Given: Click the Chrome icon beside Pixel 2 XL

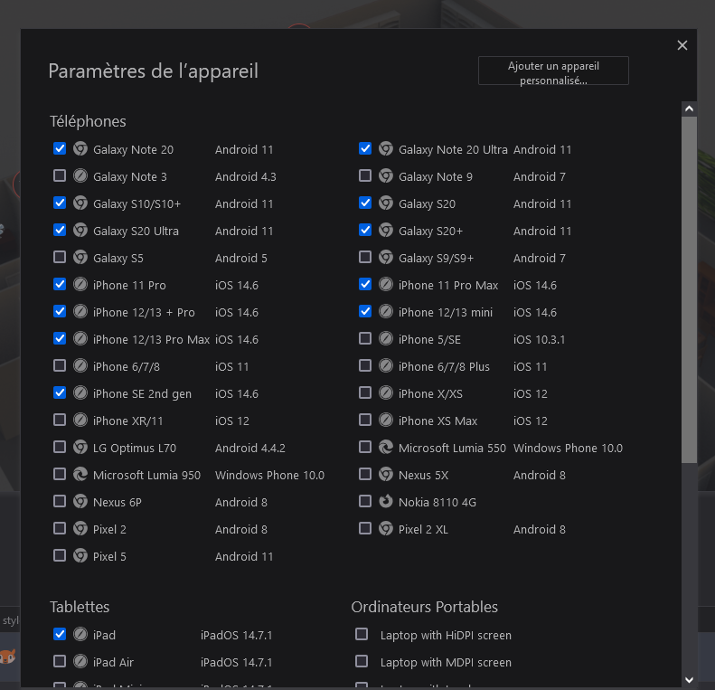Looking at the screenshot, I should [386, 529].
